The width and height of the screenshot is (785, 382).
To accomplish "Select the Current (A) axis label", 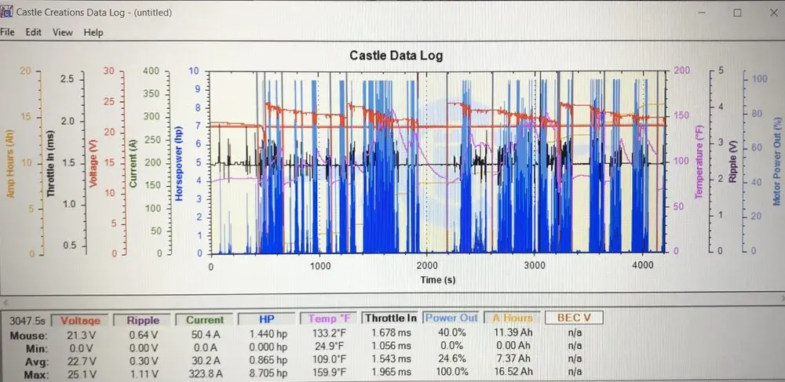I will click(133, 163).
